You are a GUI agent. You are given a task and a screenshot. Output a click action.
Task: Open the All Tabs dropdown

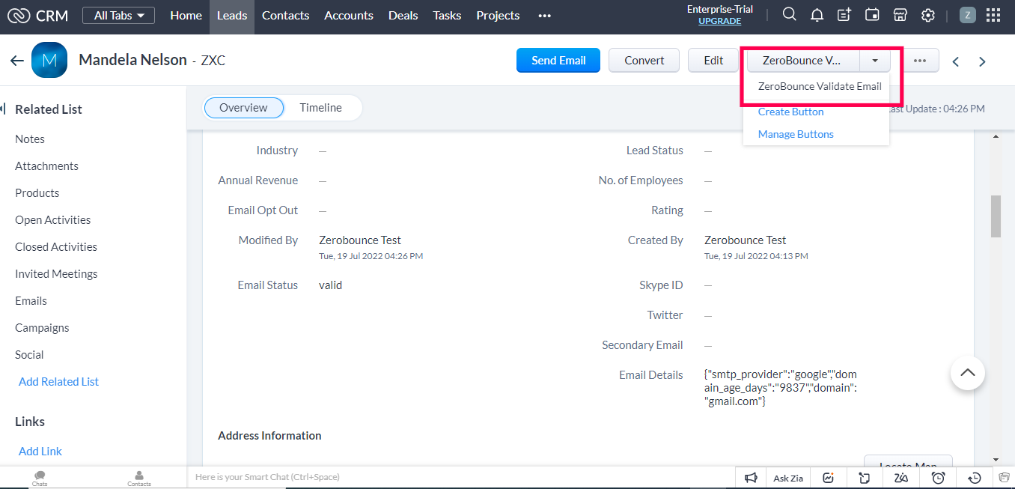point(118,15)
